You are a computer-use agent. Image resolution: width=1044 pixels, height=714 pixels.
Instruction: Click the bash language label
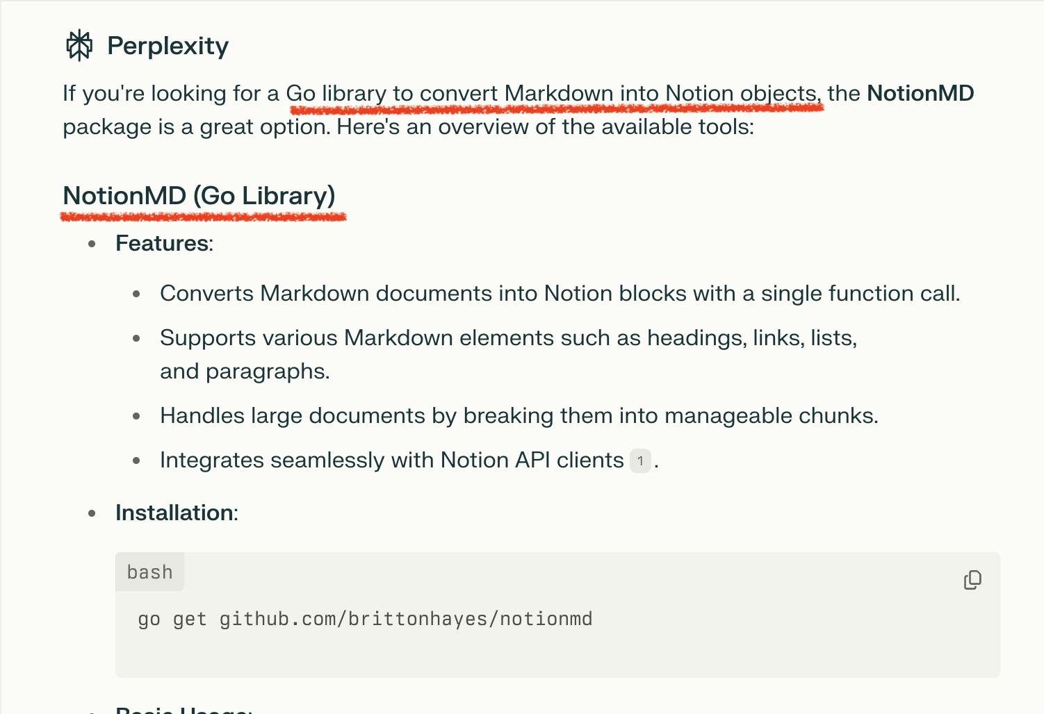point(149,572)
